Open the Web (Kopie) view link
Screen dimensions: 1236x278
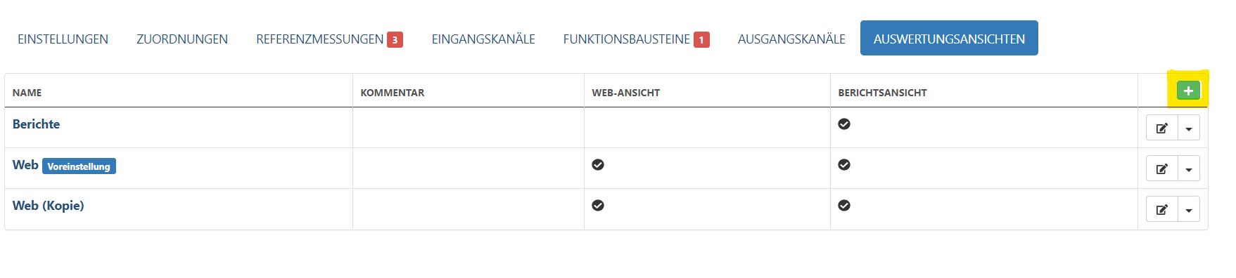pyautogui.click(x=48, y=206)
